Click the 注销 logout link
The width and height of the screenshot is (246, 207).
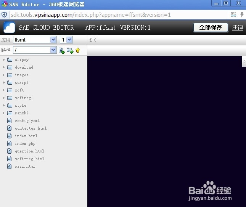click(x=237, y=27)
